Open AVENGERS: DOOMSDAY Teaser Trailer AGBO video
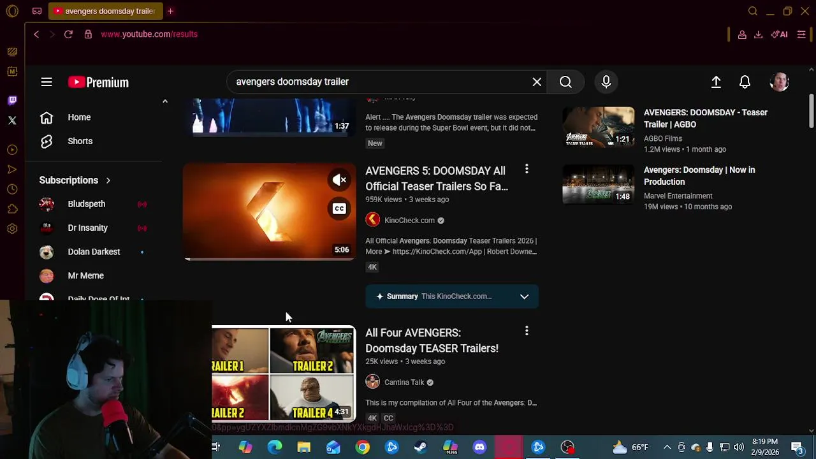The width and height of the screenshot is (816, 459). pyautogui.click(x=706, y=119)
